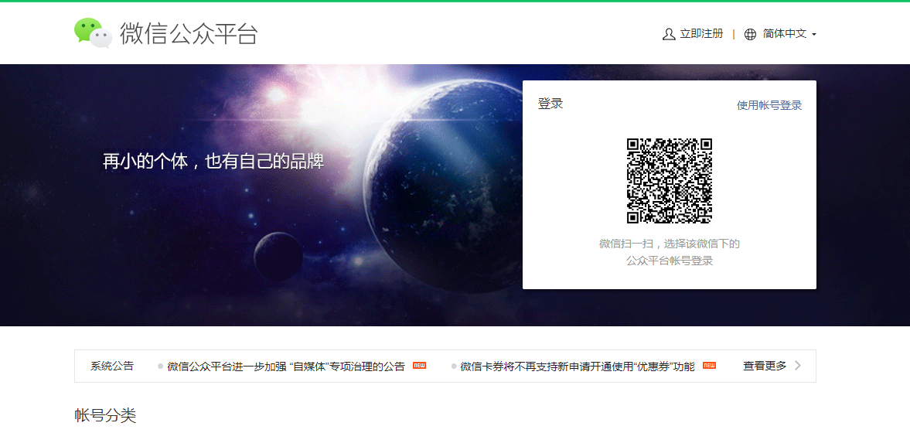This screenshot has height=433, width=910.
Task: Click the 系统公告 label
Action: (112, 366)
